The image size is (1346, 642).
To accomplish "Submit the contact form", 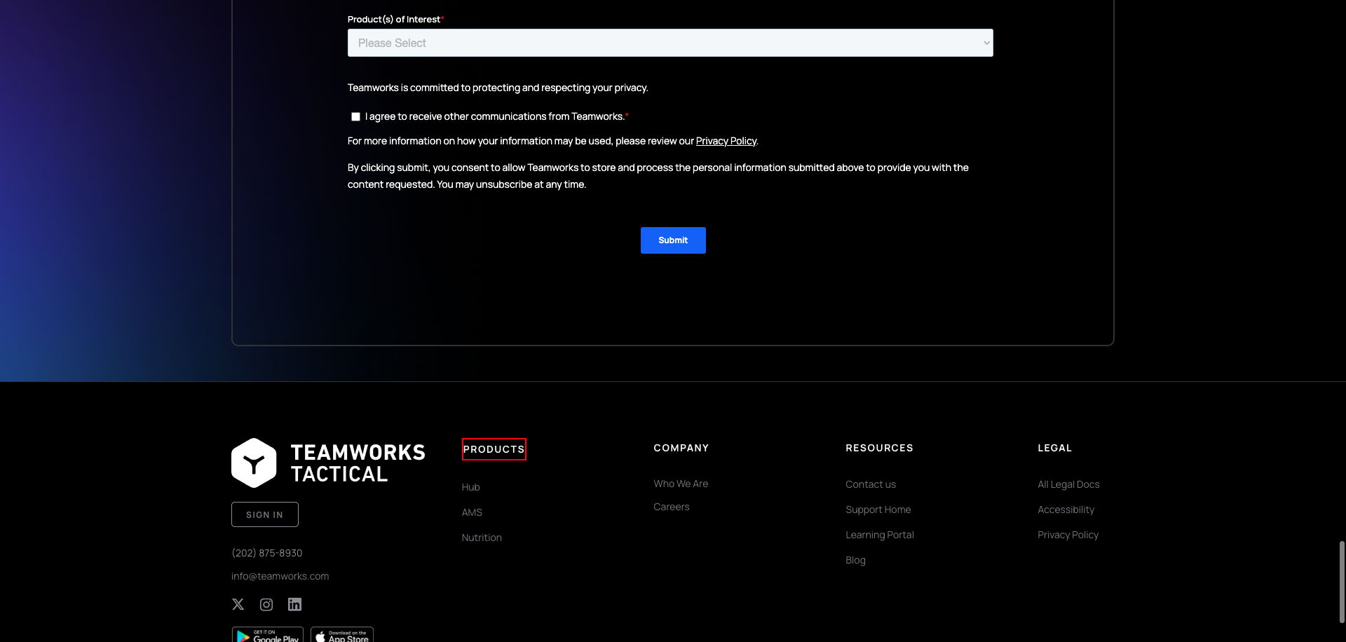I will pos(672,240).
